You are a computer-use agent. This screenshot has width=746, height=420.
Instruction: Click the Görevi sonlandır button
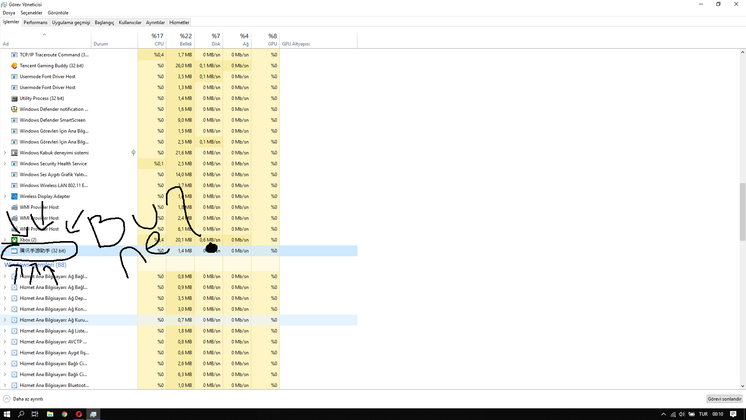point(724,399)
